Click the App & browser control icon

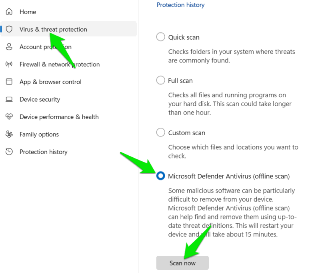(x=9, y=82)
